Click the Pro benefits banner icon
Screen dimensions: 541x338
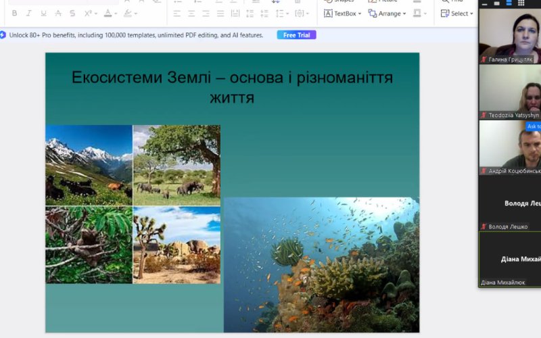point(3,35)
